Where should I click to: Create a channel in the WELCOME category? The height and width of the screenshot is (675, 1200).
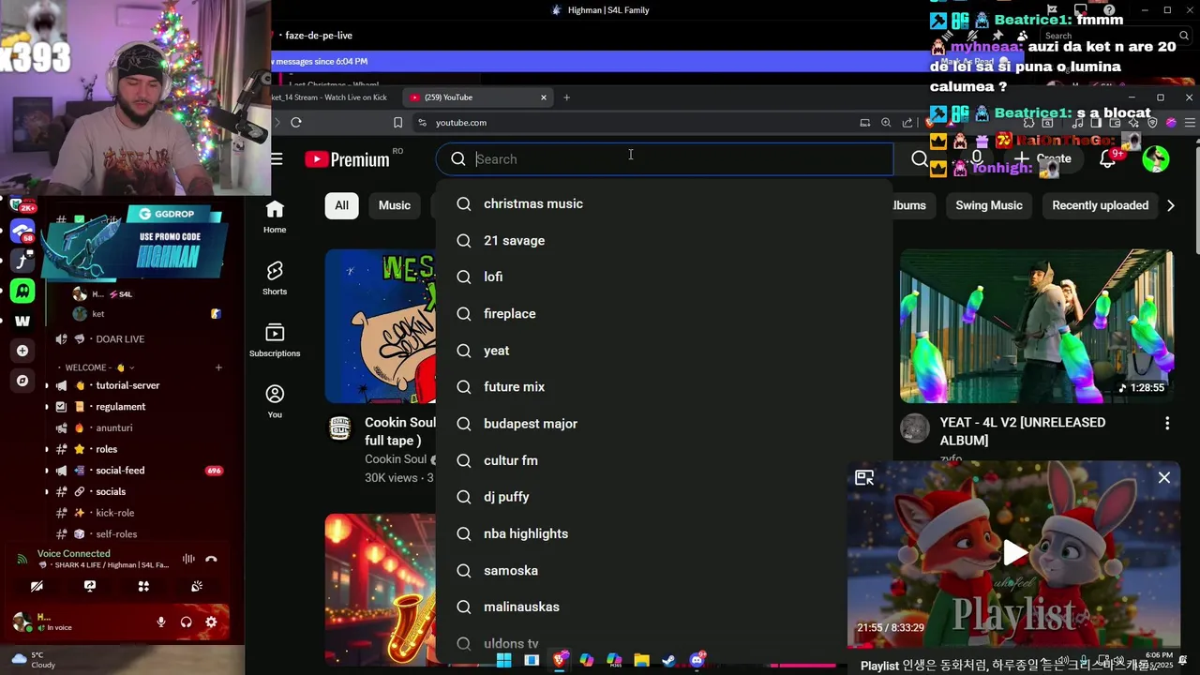click(x=218, y=367)
